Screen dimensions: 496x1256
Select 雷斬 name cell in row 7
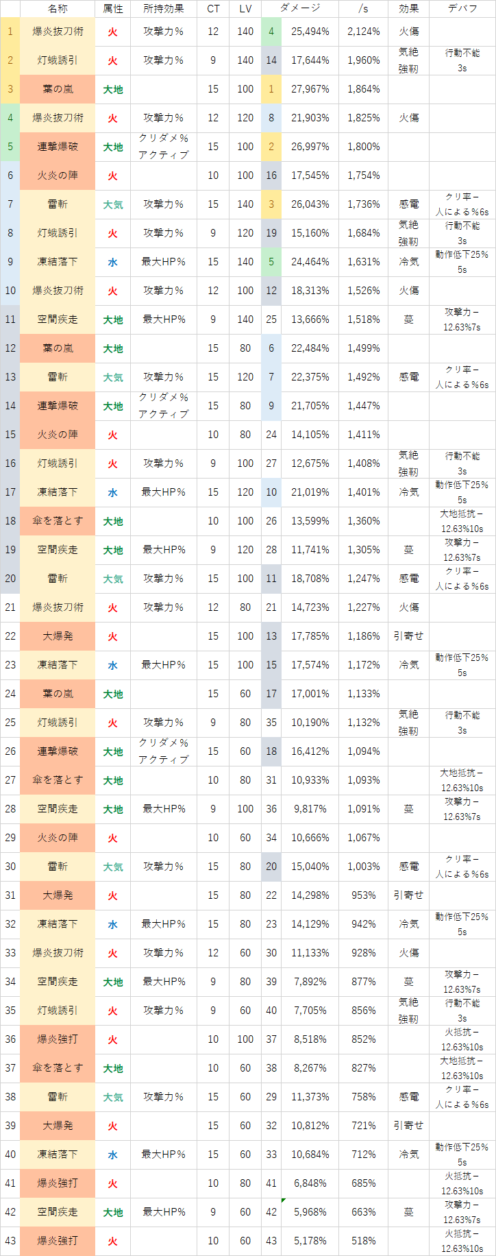58,204
